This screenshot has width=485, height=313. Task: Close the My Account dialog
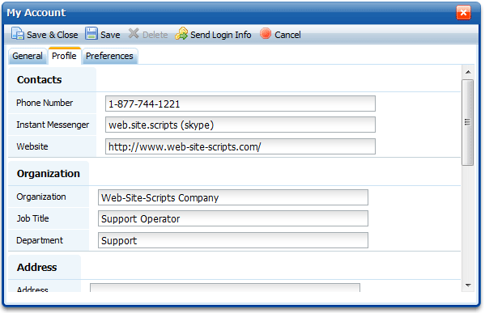point(463,13)
